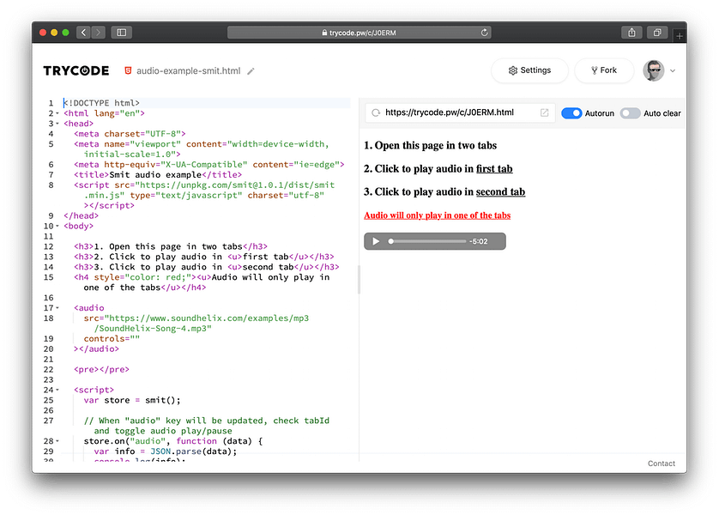Click the controls attribute on line 19
This screenshot has width=719, height=515.
click(x=112, y=339)
